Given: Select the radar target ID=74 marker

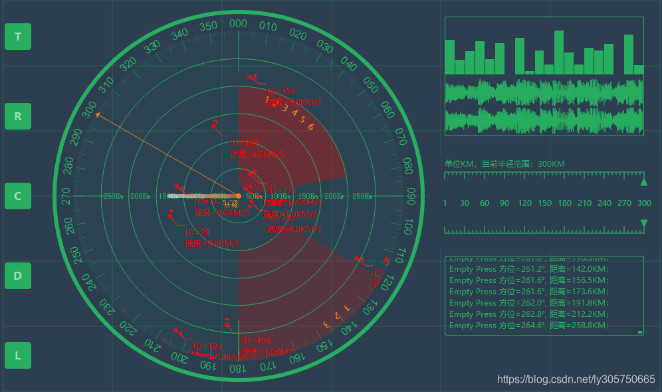Looking at the screenshot, I should tap(177, 186).
